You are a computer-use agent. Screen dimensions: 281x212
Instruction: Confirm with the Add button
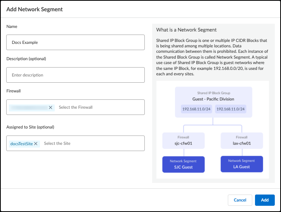coord(265,200)
